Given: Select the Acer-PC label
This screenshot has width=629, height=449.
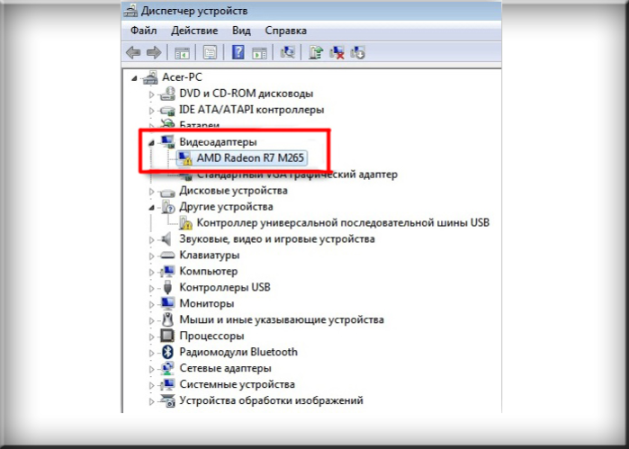Looking at the screenshot, I should pyautogui.click(x=182, y=77).
